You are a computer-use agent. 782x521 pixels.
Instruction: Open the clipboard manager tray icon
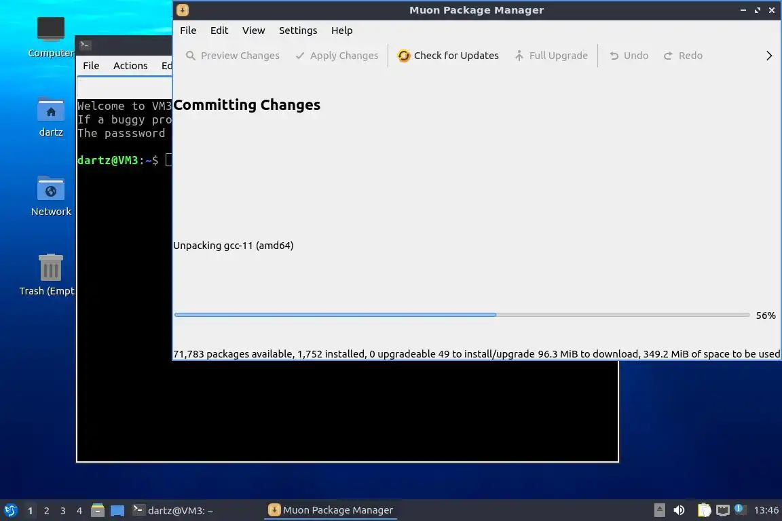[x=704, y=510]
